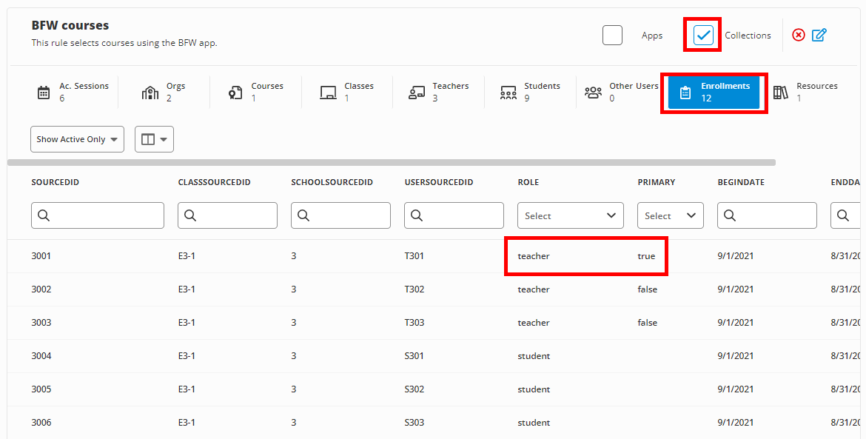Screen dimensions: 866x439
Task: Click the Other Users people icon
Action: tap(592, 91)
